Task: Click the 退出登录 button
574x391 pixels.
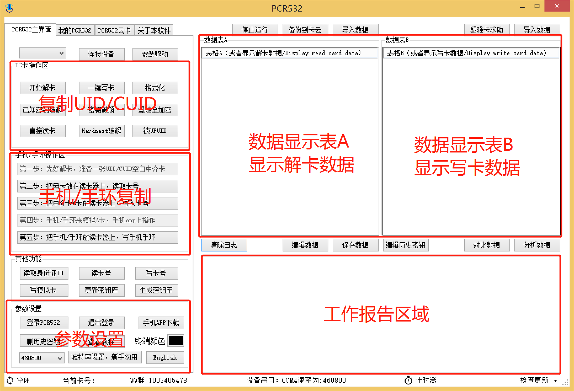Action: click(102, 323)
